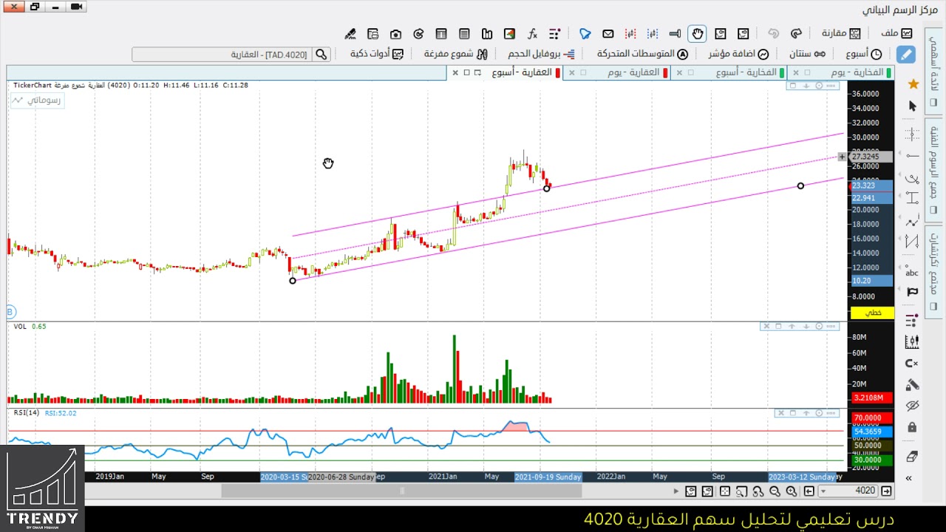
Task: Click the yellow خطي scale toggle
Action: [x=873, y=313]
